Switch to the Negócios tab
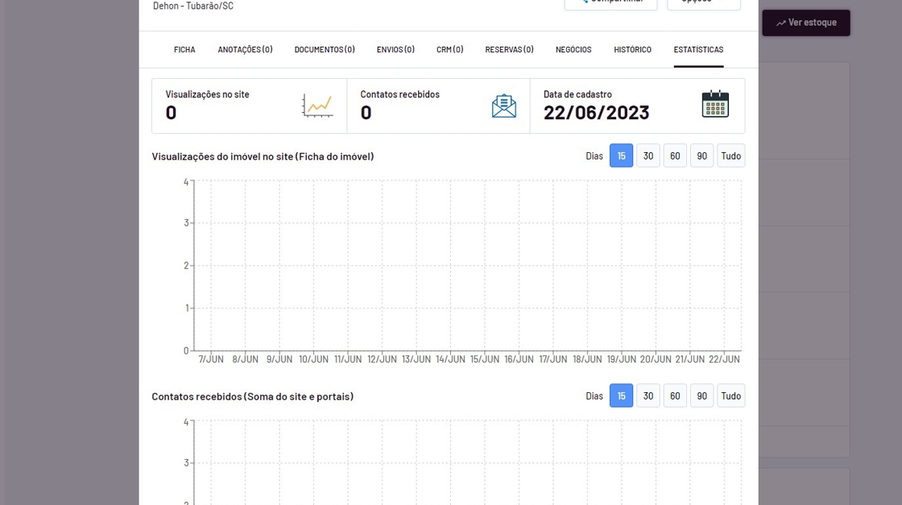The height and width of the screenshot is (505, 902). 573,50
